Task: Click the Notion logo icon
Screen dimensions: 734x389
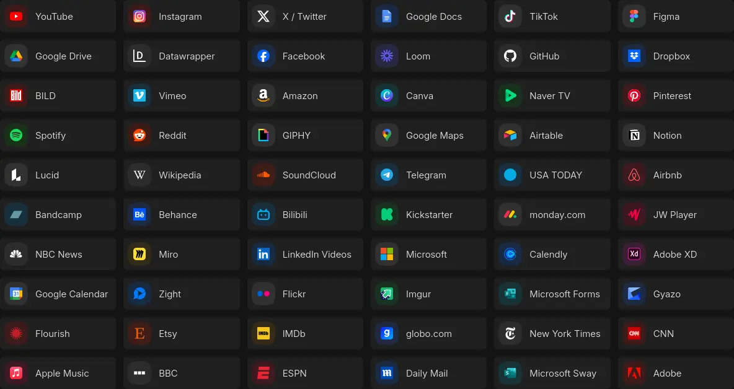Action: pos(634,135)
